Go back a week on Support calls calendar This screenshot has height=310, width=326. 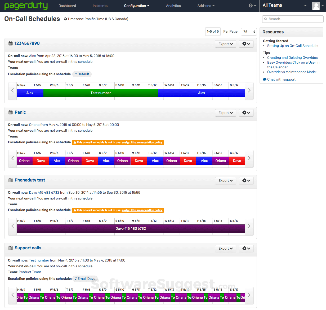tap(12, 295)
